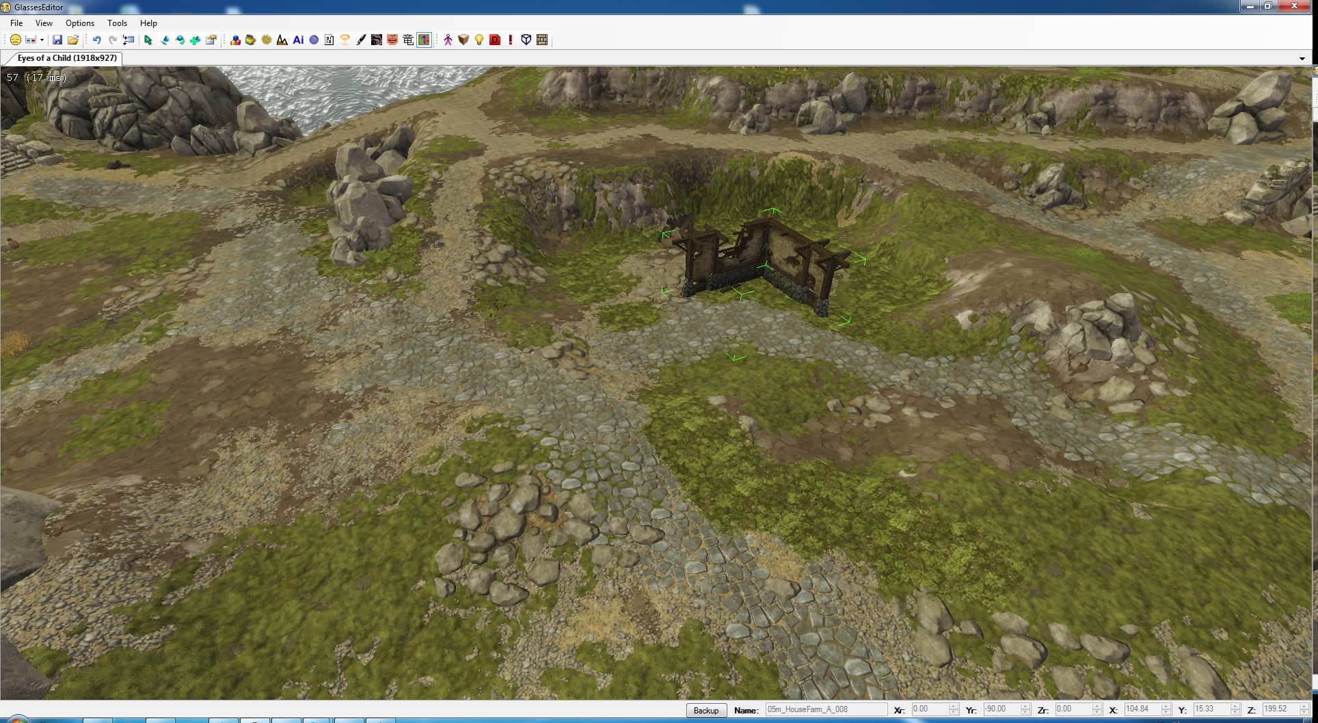The image size is (1318, 723).
Task: Click the Undo arrow icon
Action: 96,40
